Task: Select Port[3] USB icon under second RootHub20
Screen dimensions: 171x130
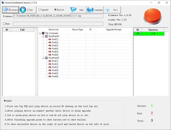Action: (50, 67)
